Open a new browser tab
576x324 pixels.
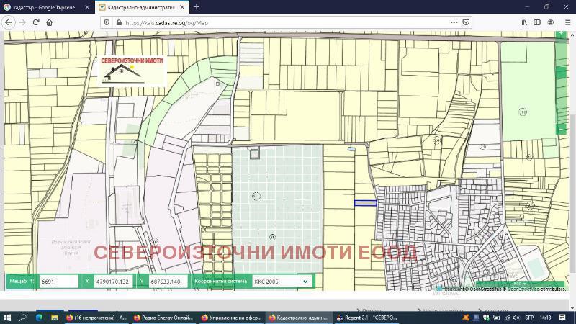[x=197, y=7]
